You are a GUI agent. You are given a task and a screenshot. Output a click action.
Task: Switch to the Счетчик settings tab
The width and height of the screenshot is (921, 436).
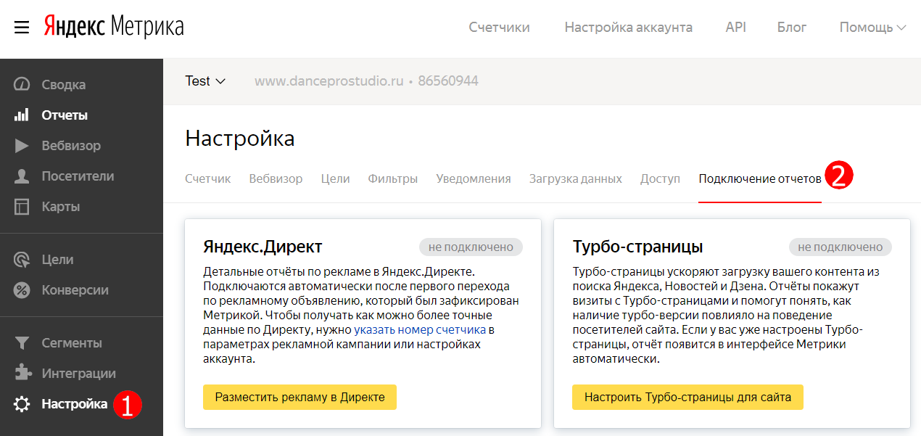[207, 178]
